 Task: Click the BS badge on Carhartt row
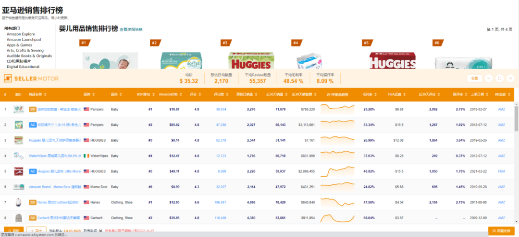tap(33, 218)
